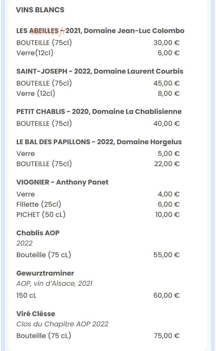Select LES ABEILLES 2021 Domaine Jean-Luc Colombo

(x=100, y=31)
